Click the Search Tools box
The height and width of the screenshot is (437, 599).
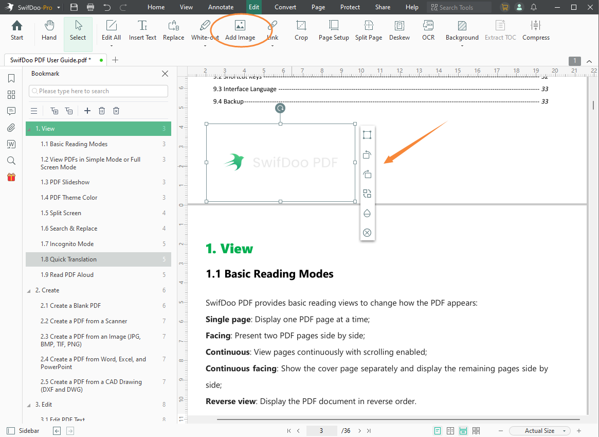click(459, 7)
